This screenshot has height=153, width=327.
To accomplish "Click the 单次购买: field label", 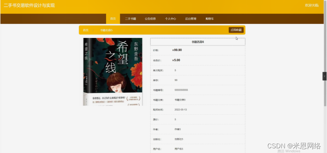I will pos(158,70).
